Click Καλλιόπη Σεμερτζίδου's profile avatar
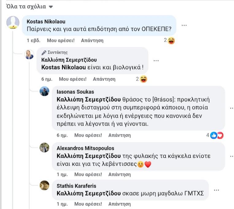The width and height of the screenshot is (234, 209). [29, 55]
